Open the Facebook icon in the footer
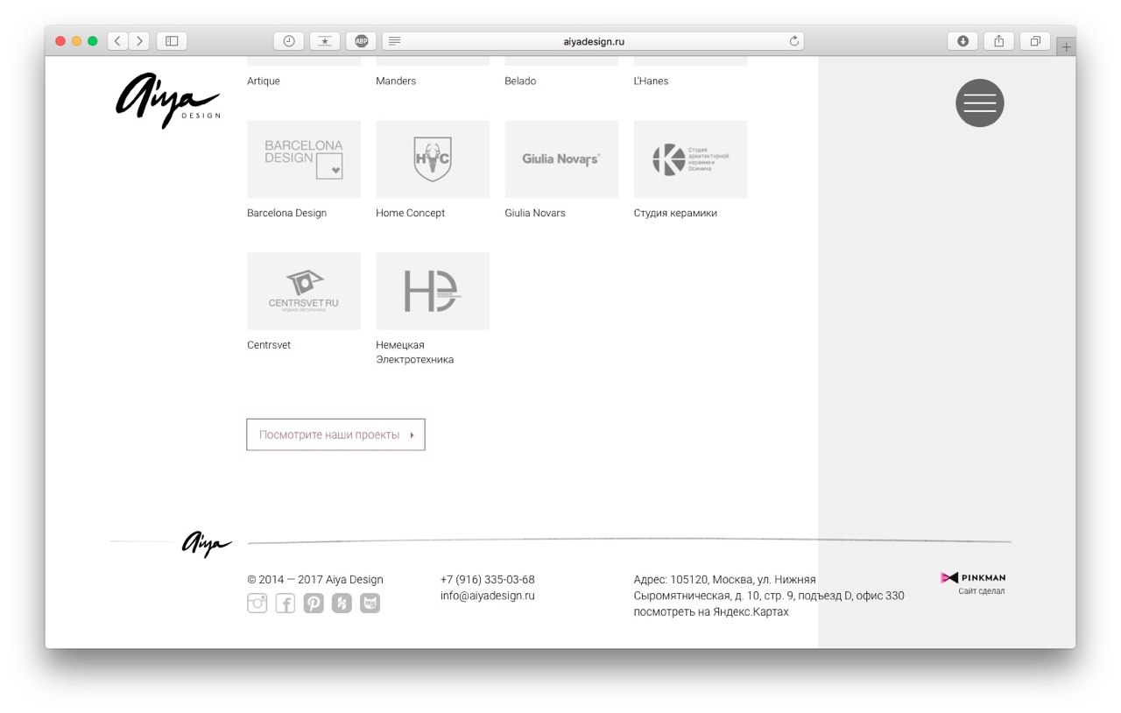The width and height of the screenshot is (1121, 713). 286,604
